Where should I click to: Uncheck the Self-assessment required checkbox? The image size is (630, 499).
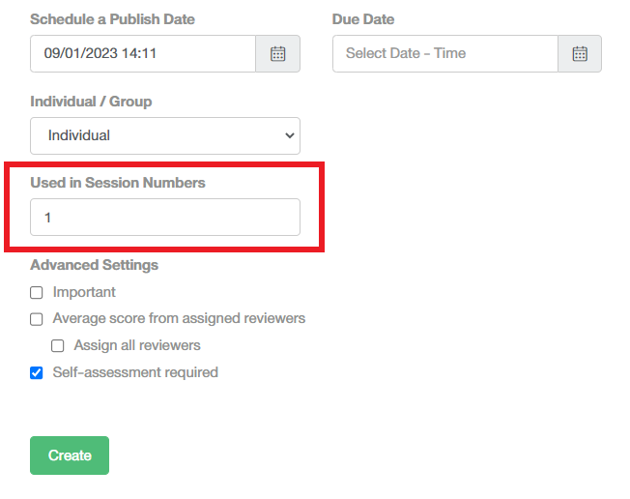point(37,372)
